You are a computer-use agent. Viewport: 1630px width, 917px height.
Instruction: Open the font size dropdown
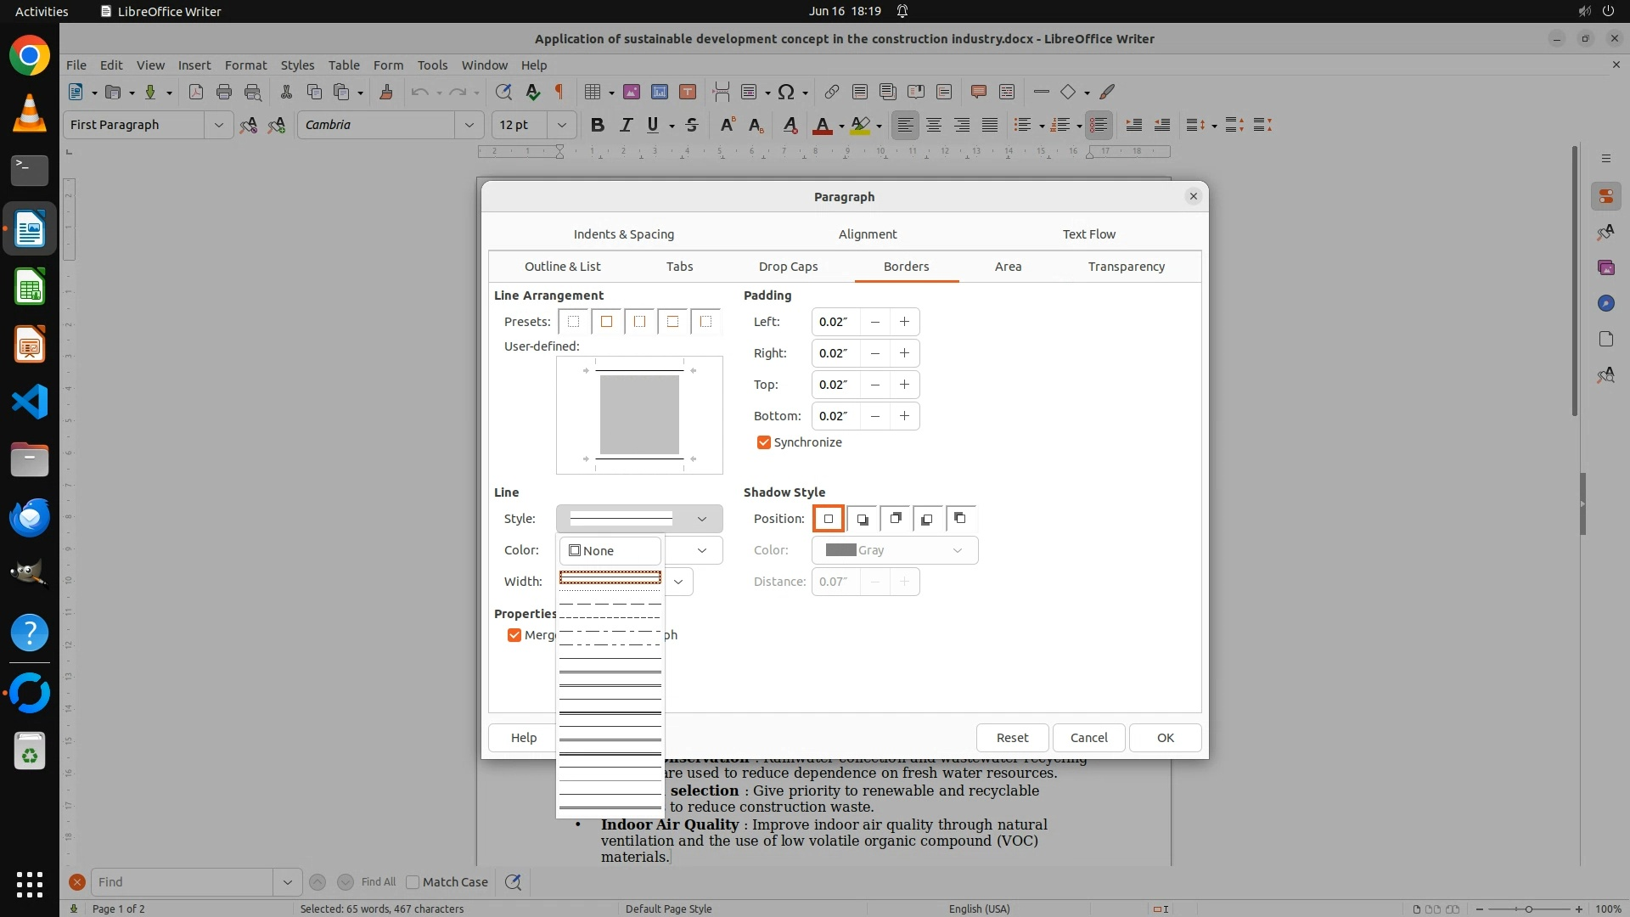(x=561, y=125)
